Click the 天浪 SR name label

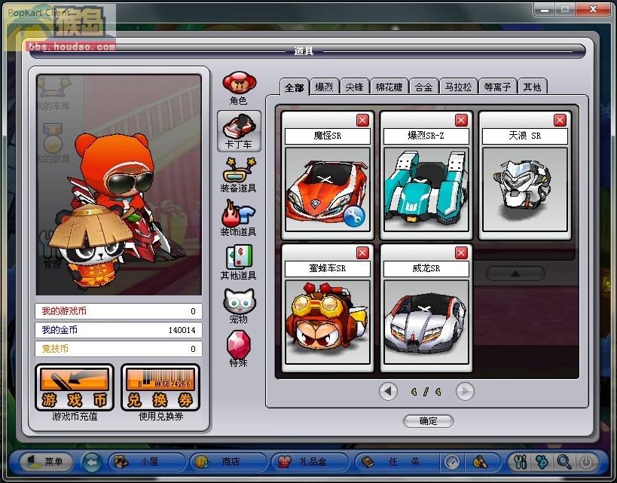pos(525,136)
